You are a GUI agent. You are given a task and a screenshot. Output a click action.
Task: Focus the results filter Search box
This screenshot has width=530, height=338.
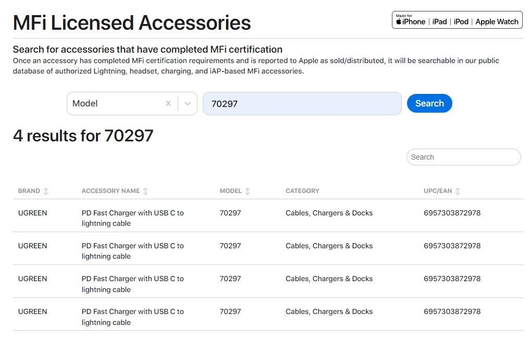[x=463, y=157]
